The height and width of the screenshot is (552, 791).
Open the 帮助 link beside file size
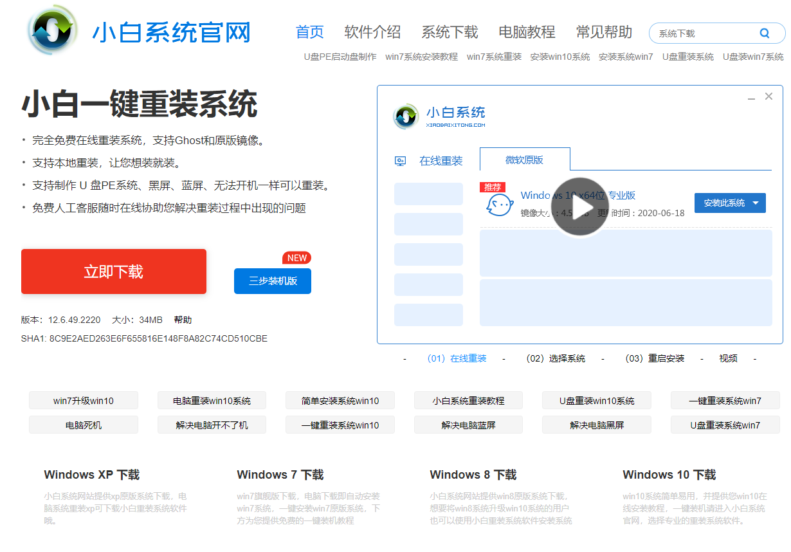(183, 320)
